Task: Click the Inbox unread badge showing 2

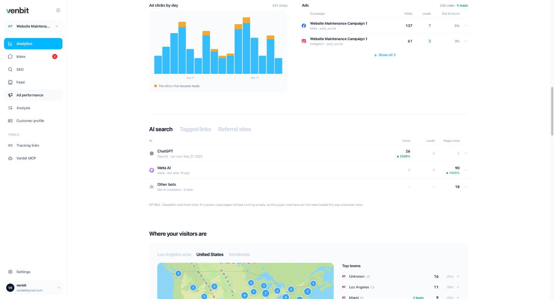Action: (55, 57)
